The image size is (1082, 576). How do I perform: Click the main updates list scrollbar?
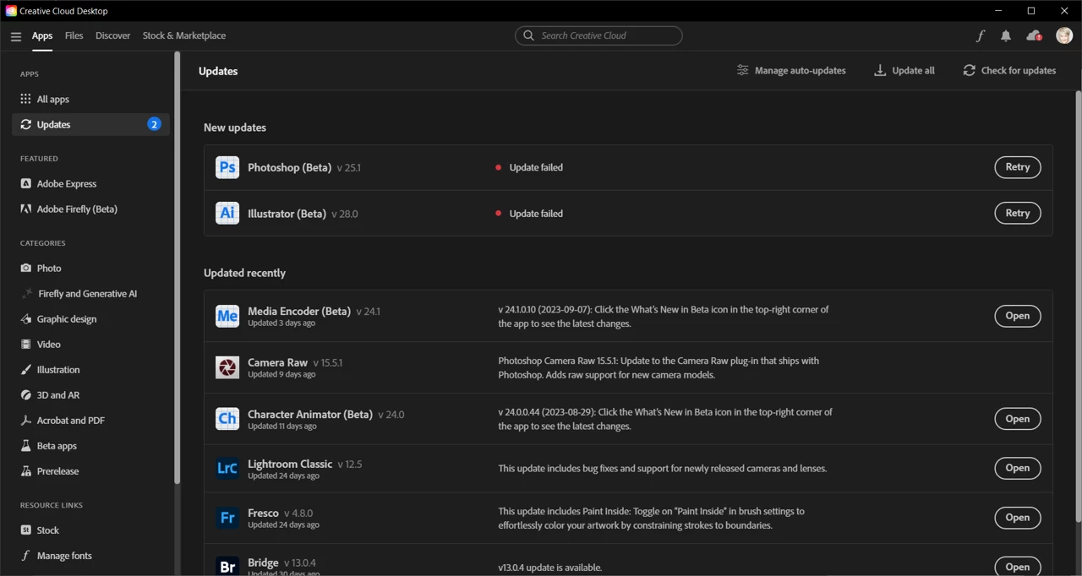(1078, 306)
